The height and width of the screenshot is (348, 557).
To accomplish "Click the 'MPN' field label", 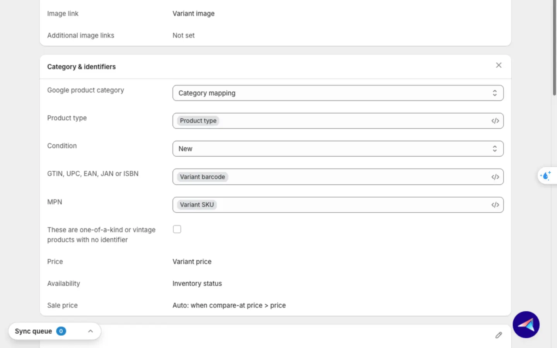I will 55,202.
